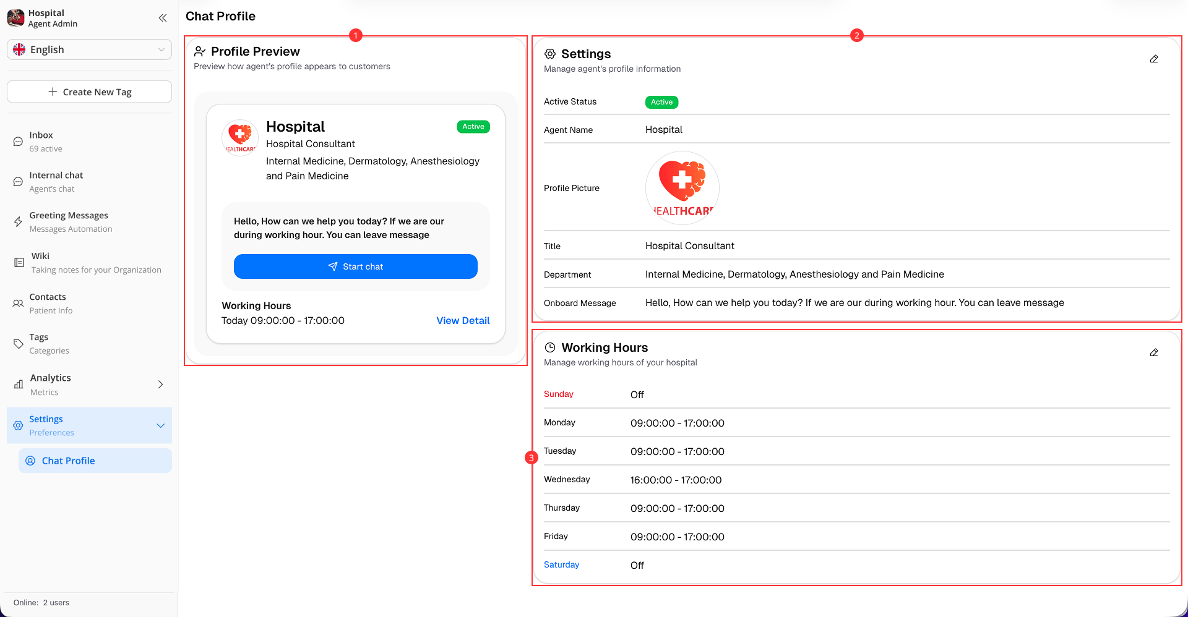Open Analytics via the metrics chart icon
This screenshot has height=617, width=1188.
[x=17, y=384]
